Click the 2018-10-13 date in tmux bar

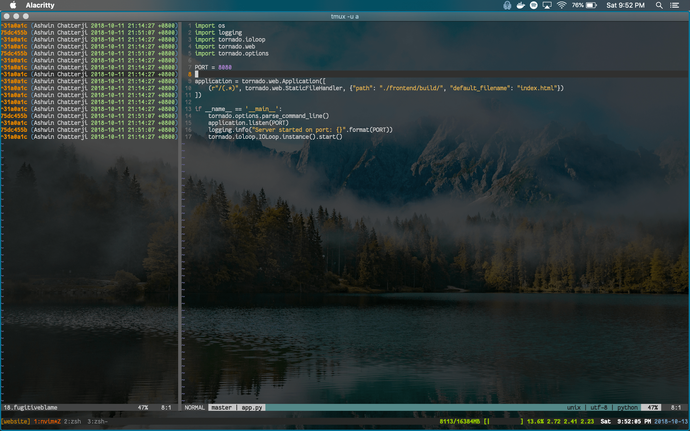[671, 421]
